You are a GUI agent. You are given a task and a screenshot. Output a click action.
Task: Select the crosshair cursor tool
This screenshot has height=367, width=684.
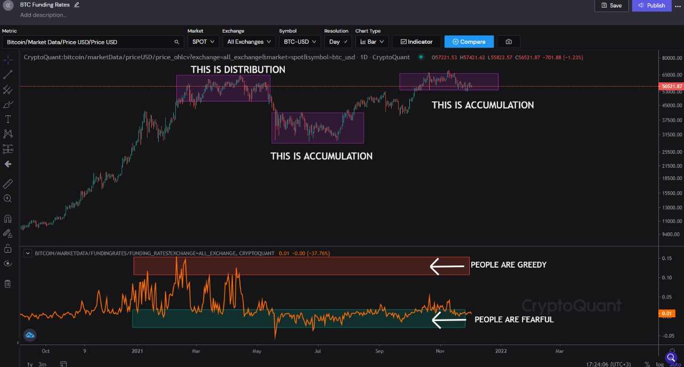[x=7, y=59]
